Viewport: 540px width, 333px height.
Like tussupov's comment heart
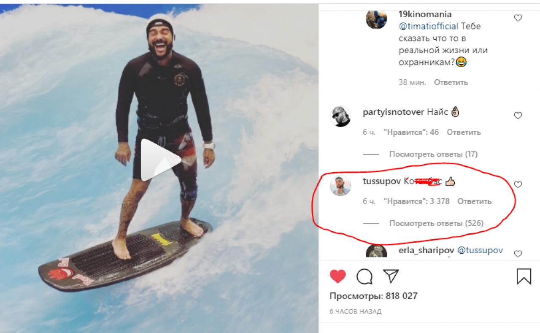click(x=518, y=184)
